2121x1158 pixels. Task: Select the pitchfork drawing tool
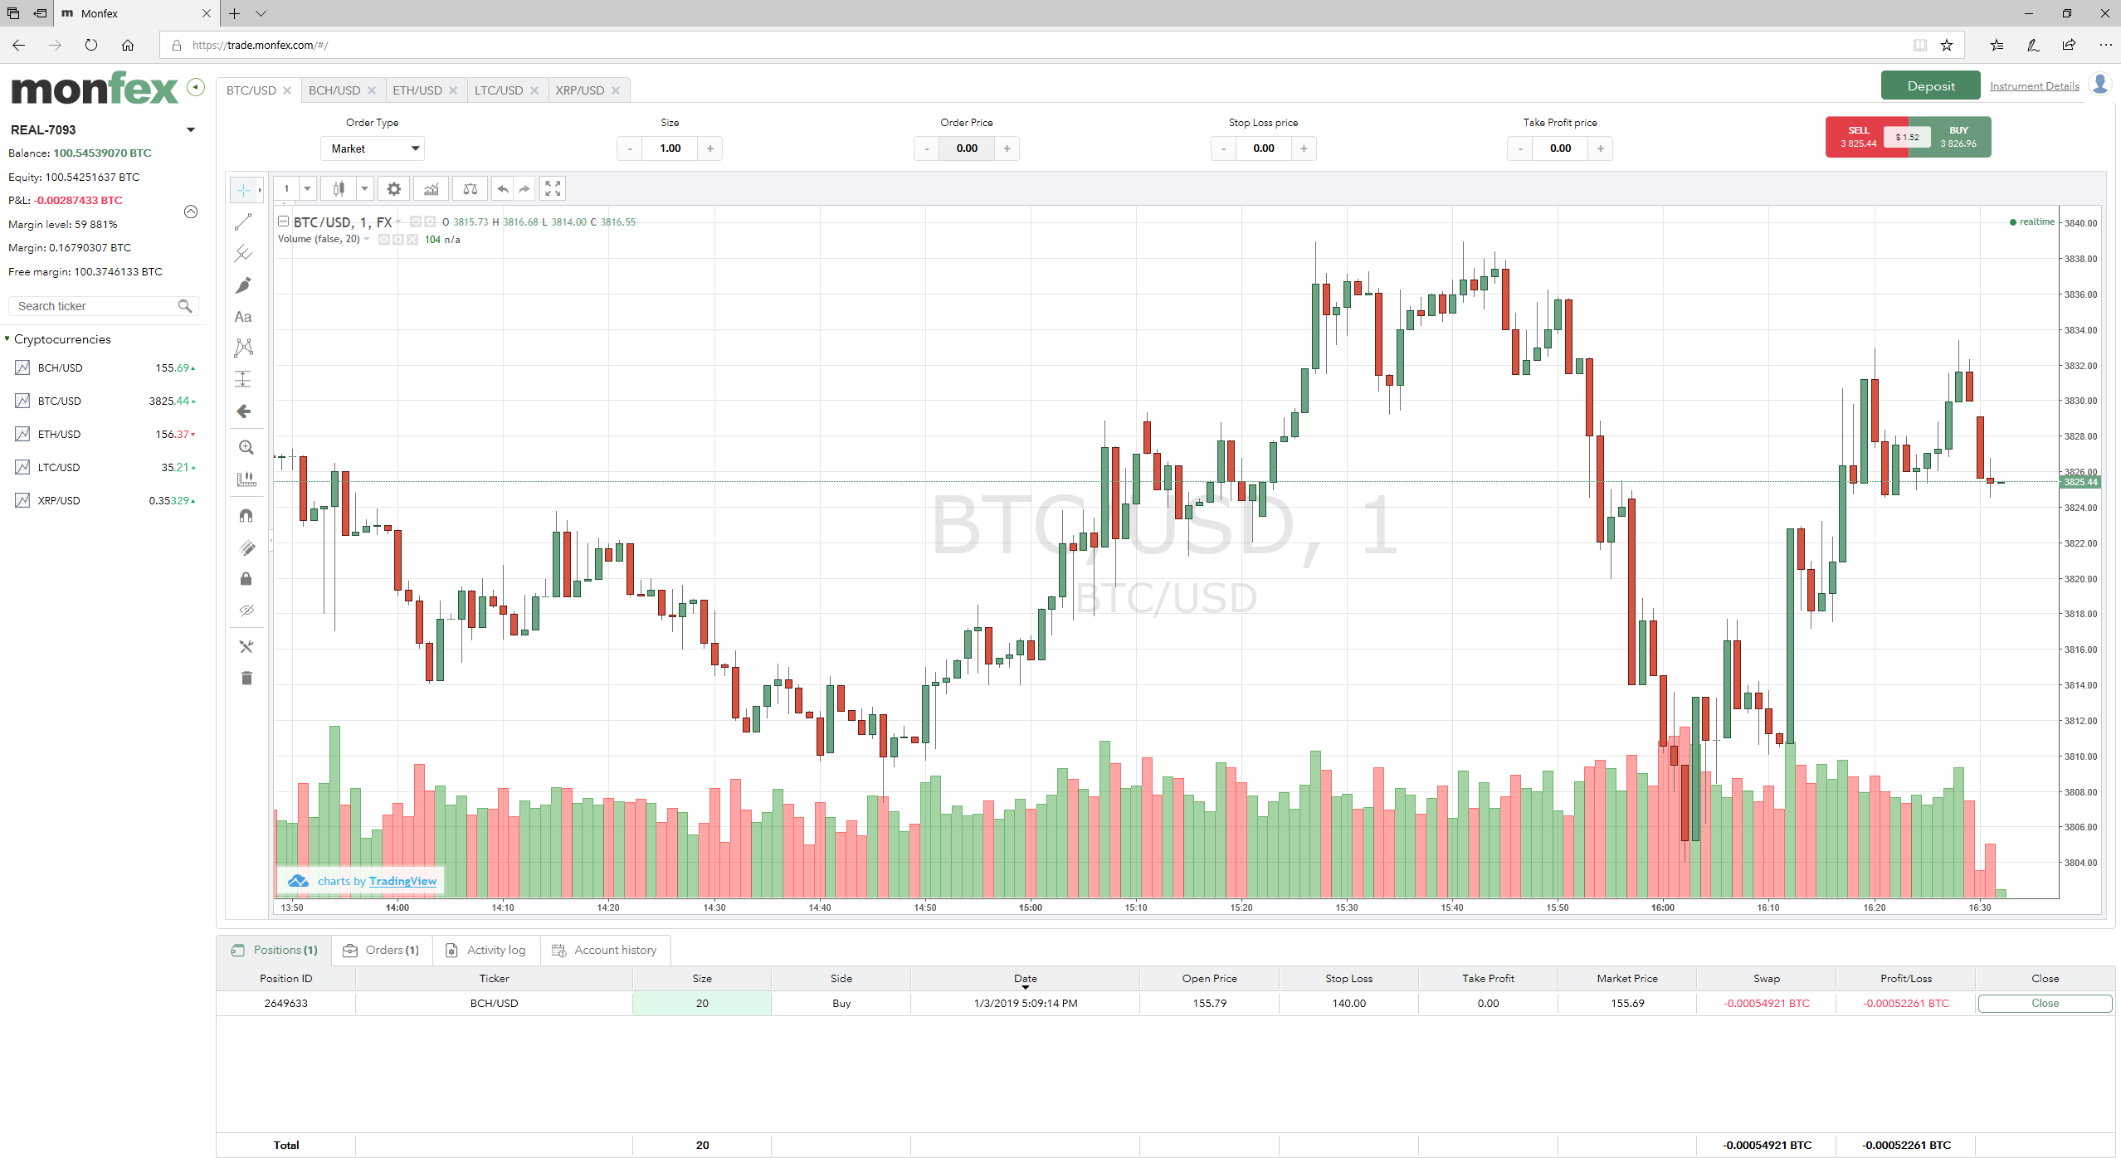click(x=243, y=253)
